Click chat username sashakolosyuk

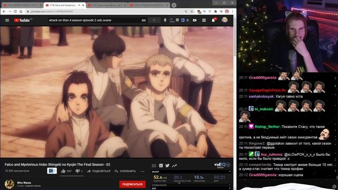click(261, 96)
